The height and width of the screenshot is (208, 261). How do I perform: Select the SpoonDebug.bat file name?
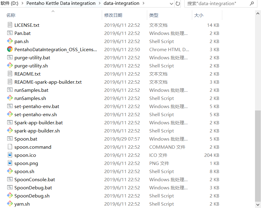tap(33, 188)
